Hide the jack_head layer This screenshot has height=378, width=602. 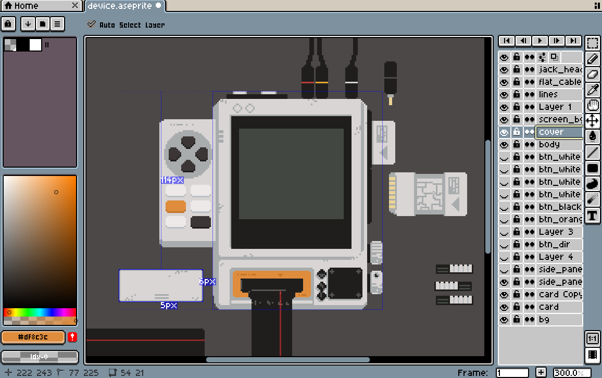(504, 70)
